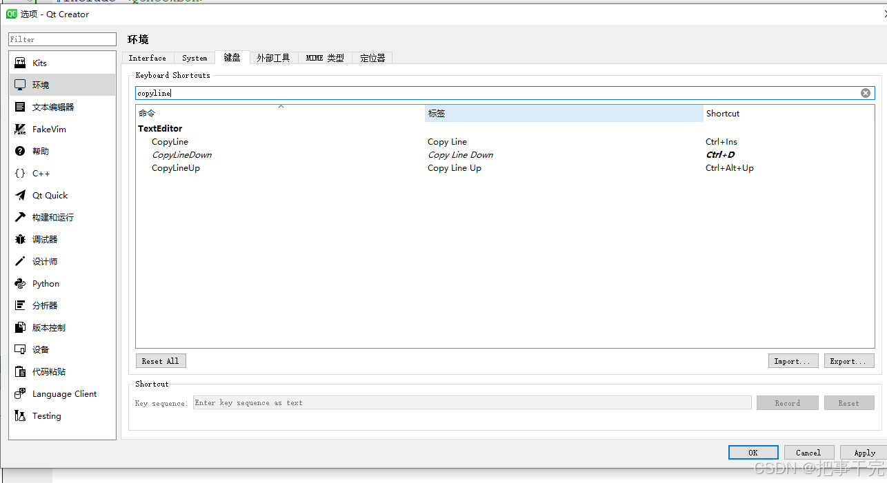Switch to the 外部工具 tab
This screenshot has height=483, width=887.
[x=274, y=58]
